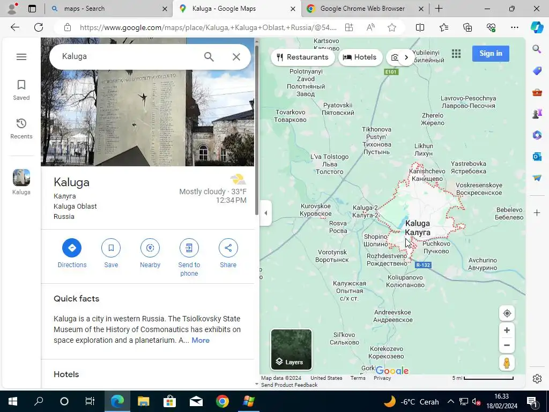Screen dimensions: 549x412
Task: Send Kaluga to phone
Action: [189, 257]
